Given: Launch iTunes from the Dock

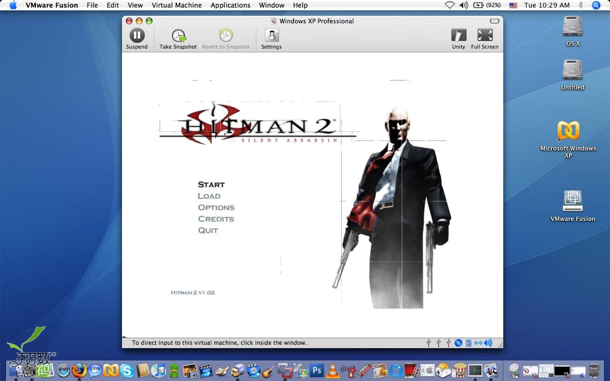Looking at the screenshot, I should tap(158, 370).
